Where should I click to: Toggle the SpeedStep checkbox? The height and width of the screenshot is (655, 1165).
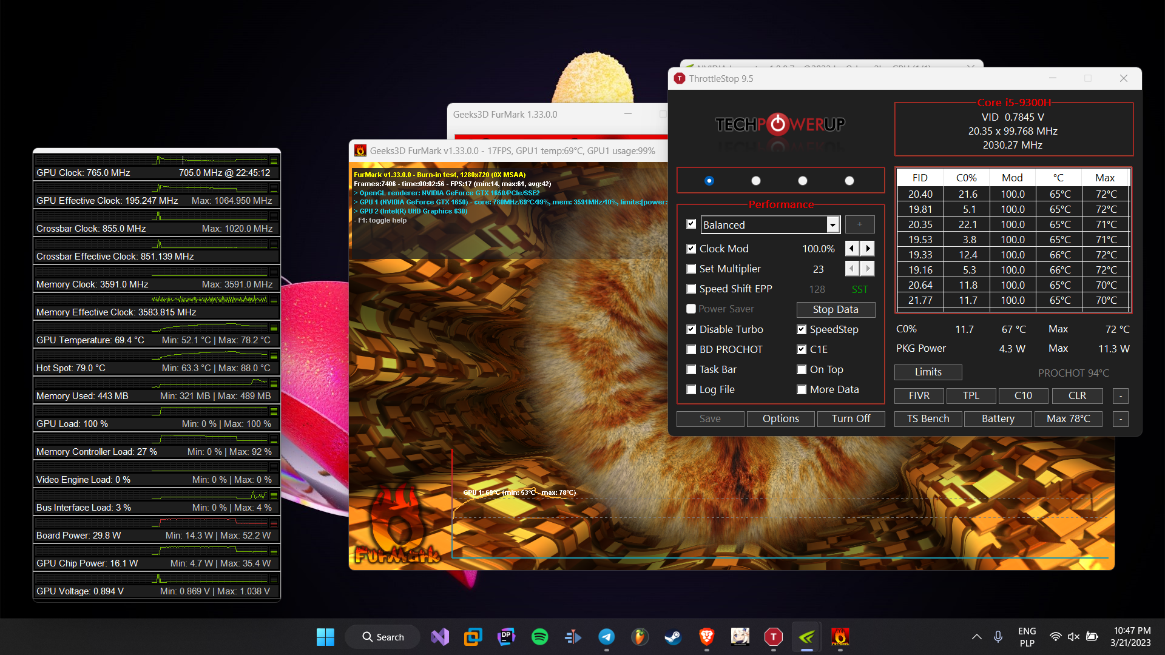[802, 329]
